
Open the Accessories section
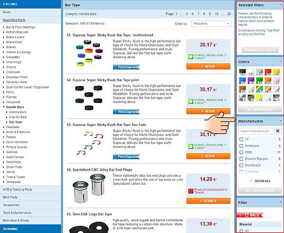click(30, 205)
